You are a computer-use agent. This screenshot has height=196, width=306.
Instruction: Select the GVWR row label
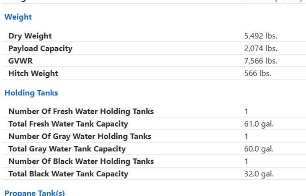[21, 61]
